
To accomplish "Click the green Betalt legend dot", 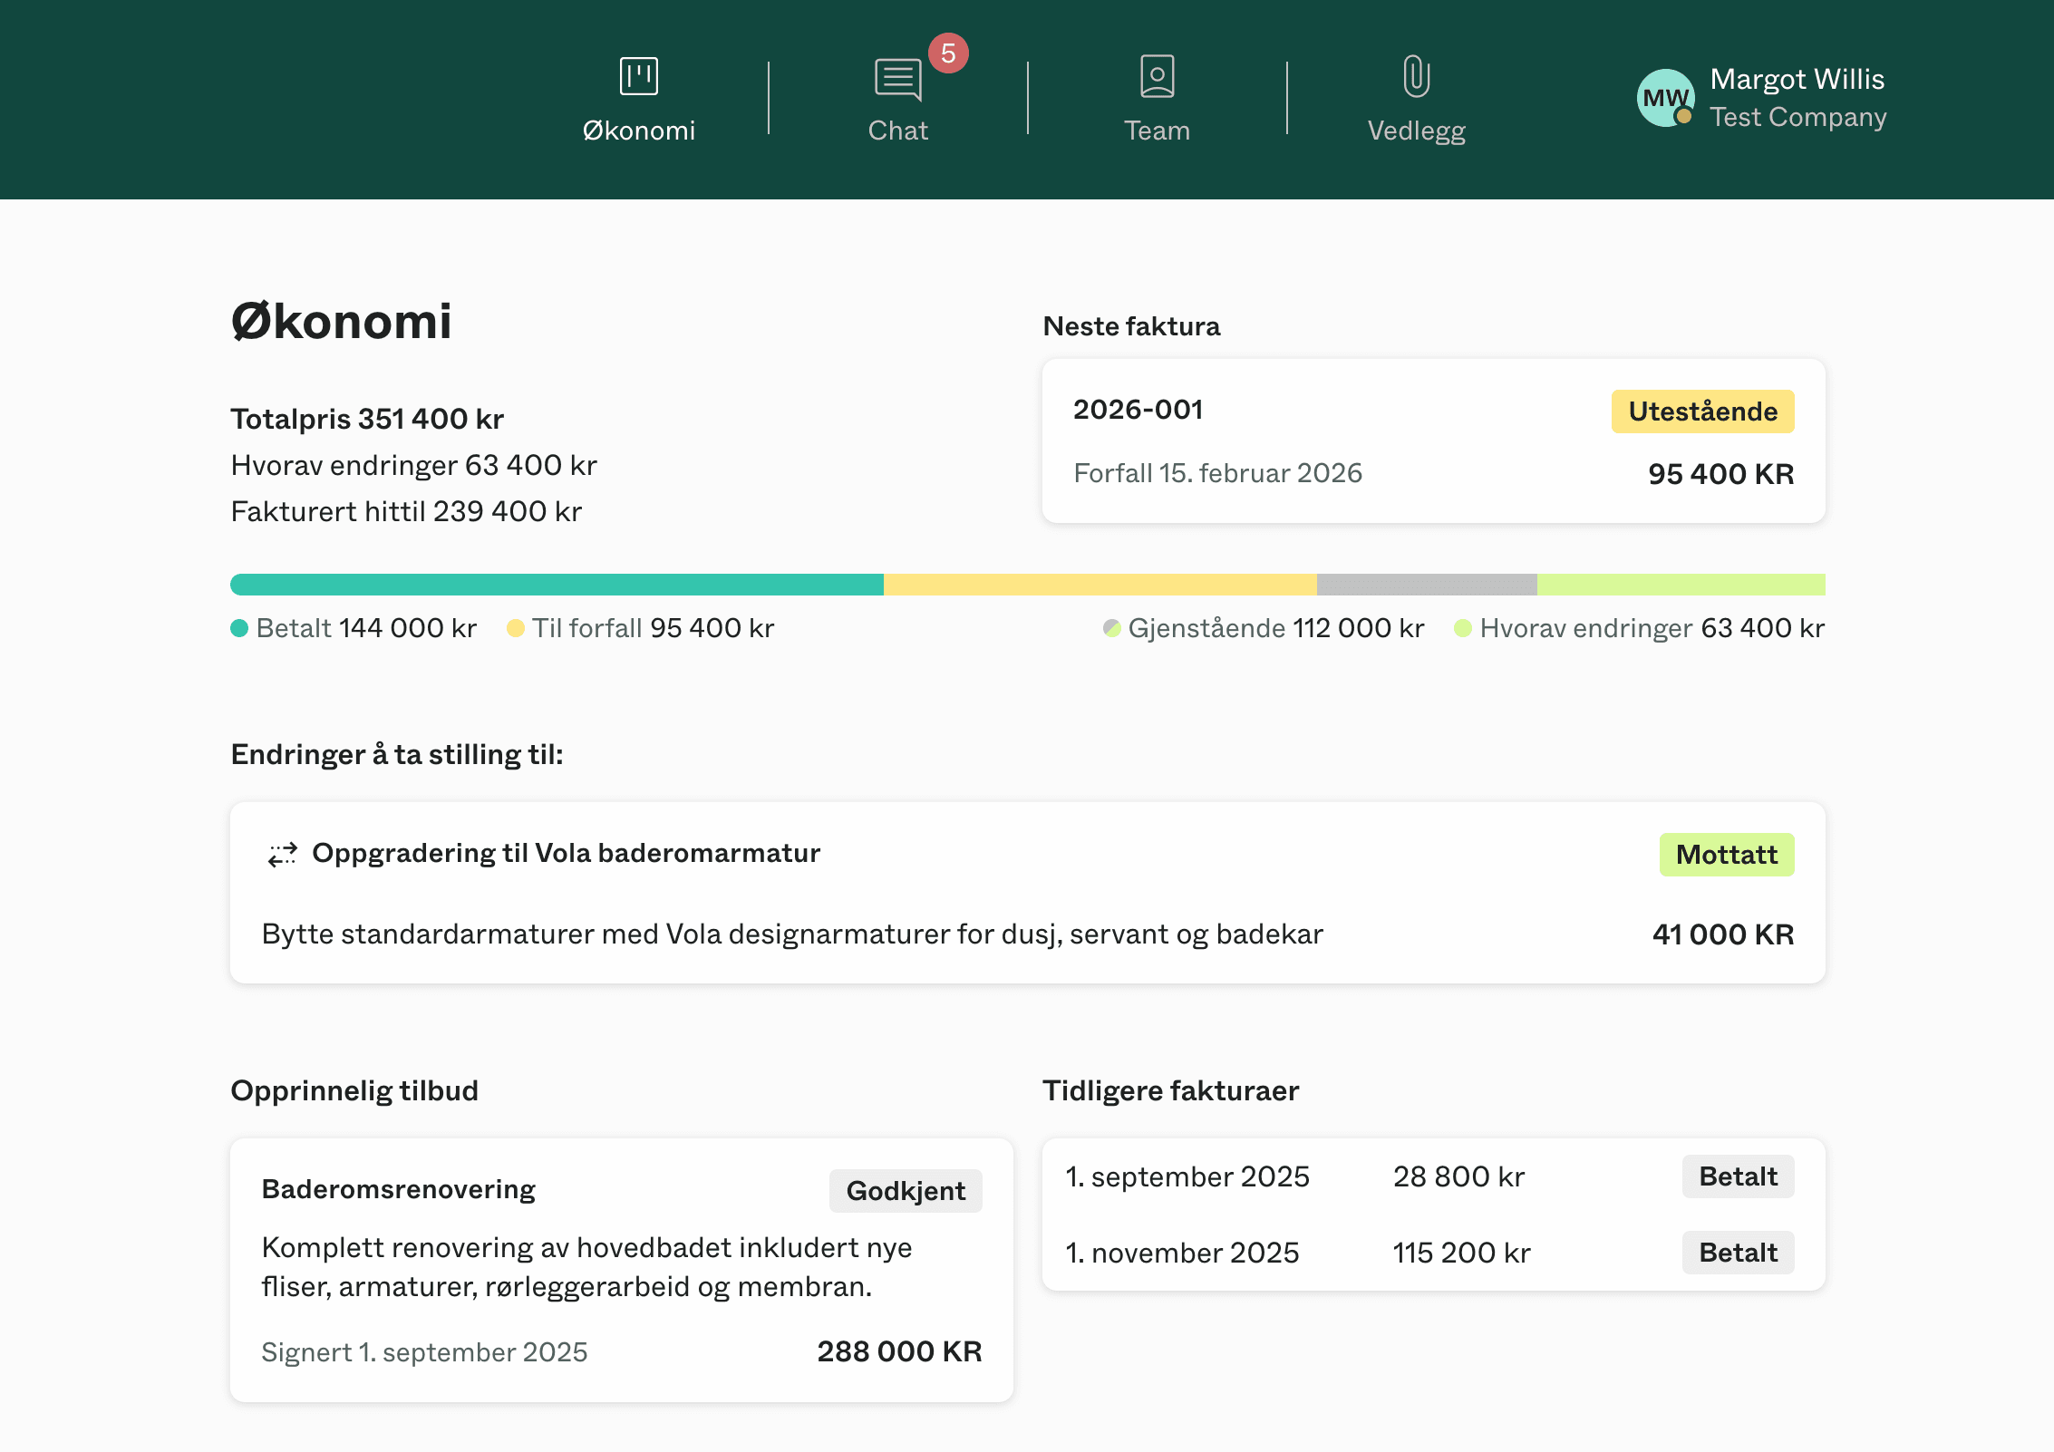I will pyautogui.click(x=239, y=628).
